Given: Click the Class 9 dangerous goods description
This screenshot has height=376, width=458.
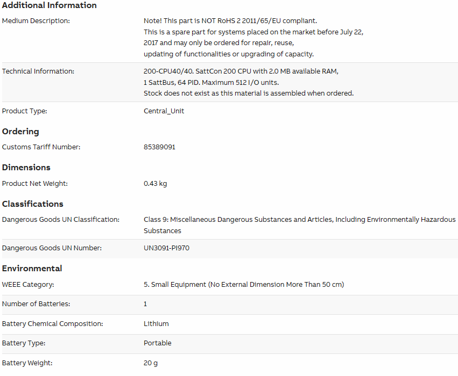Looking at the screenshot, I should coord(300,225).
